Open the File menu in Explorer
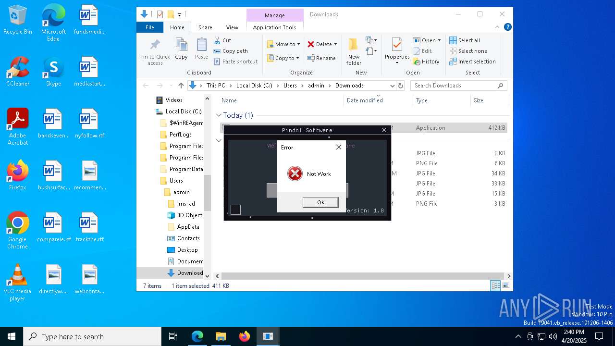The height and width of the screenshot is (346, 615). pos(150,27)
